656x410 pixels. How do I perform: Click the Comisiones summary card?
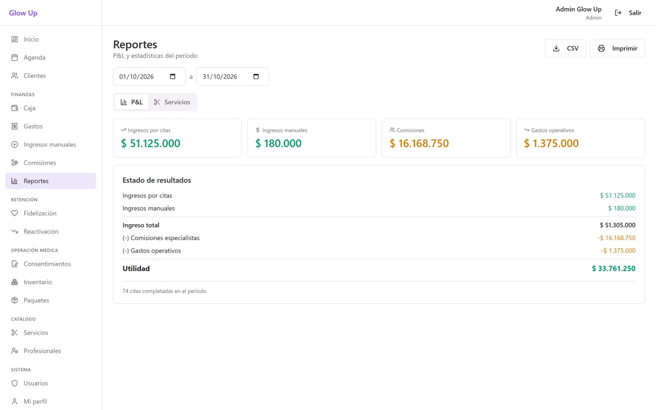point(446,138)
